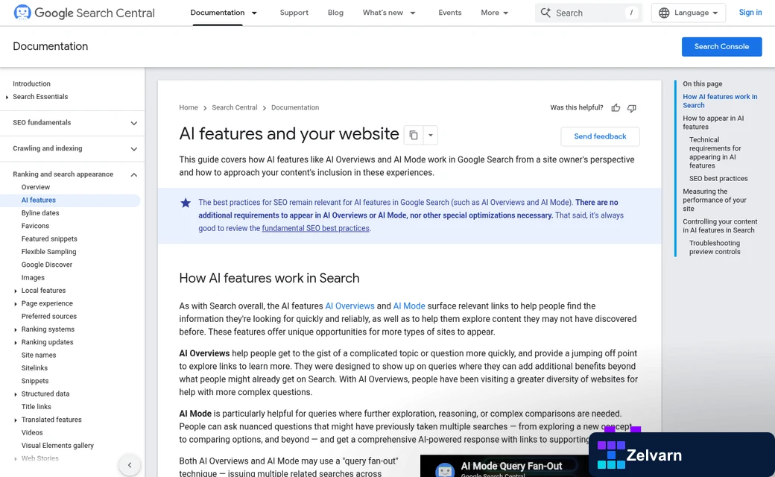Collapse the left navigation sidebar arrow button
The height and width of the screenshot is (477, 775).
[130, 464]
